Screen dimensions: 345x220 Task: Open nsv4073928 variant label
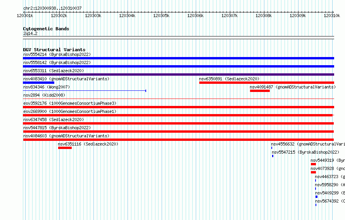click(x=328, y=168)
